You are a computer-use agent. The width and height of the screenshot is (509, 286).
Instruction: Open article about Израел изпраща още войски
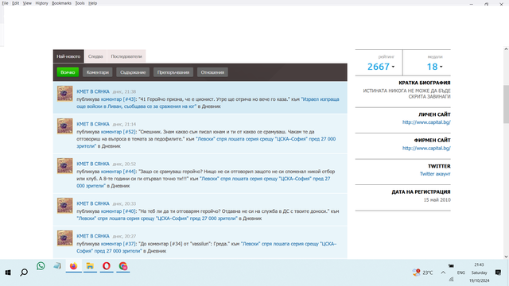(208, 102)
